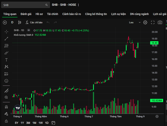Select Công bố thông tin tab
Viewport: 167px width, 126px height.
tap(96, 14)
